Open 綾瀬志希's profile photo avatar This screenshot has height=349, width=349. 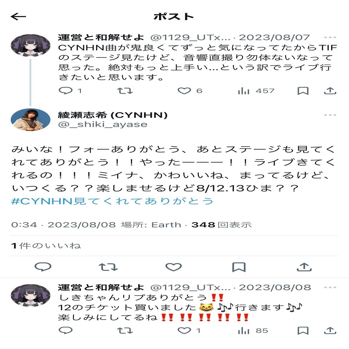(x=30, y=120)
